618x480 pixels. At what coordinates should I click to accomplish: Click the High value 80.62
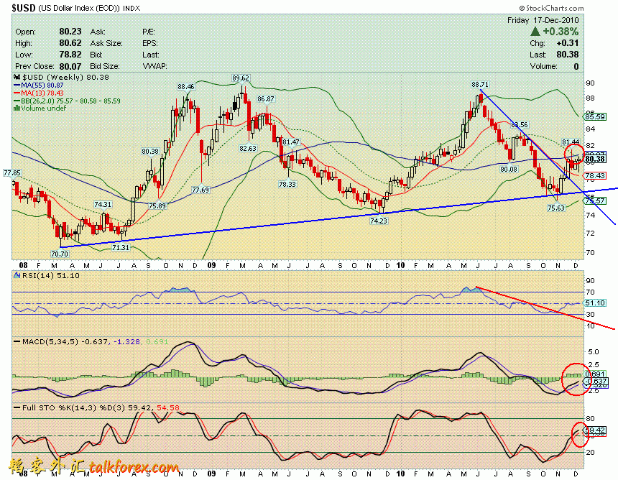click(x=70, y=43)
